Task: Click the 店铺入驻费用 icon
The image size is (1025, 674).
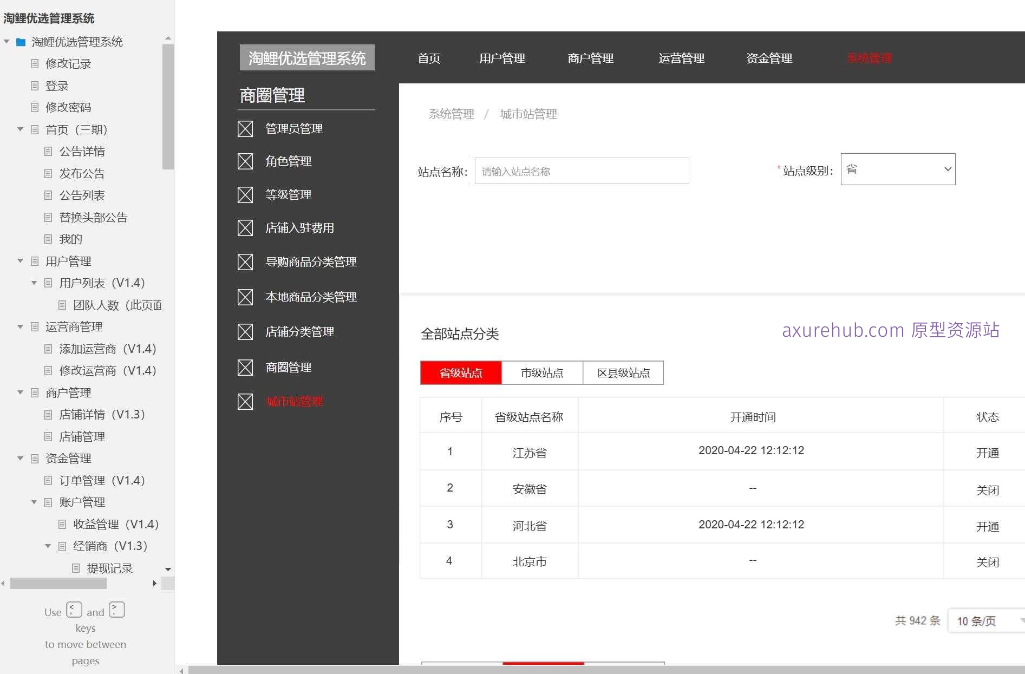Action: tap(245, 228)
